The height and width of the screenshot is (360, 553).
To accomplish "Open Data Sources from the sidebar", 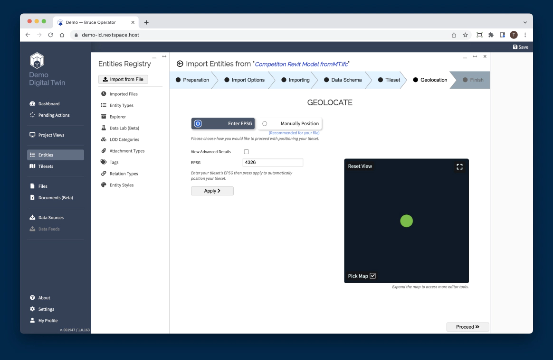I will click(x=51, y=217).
